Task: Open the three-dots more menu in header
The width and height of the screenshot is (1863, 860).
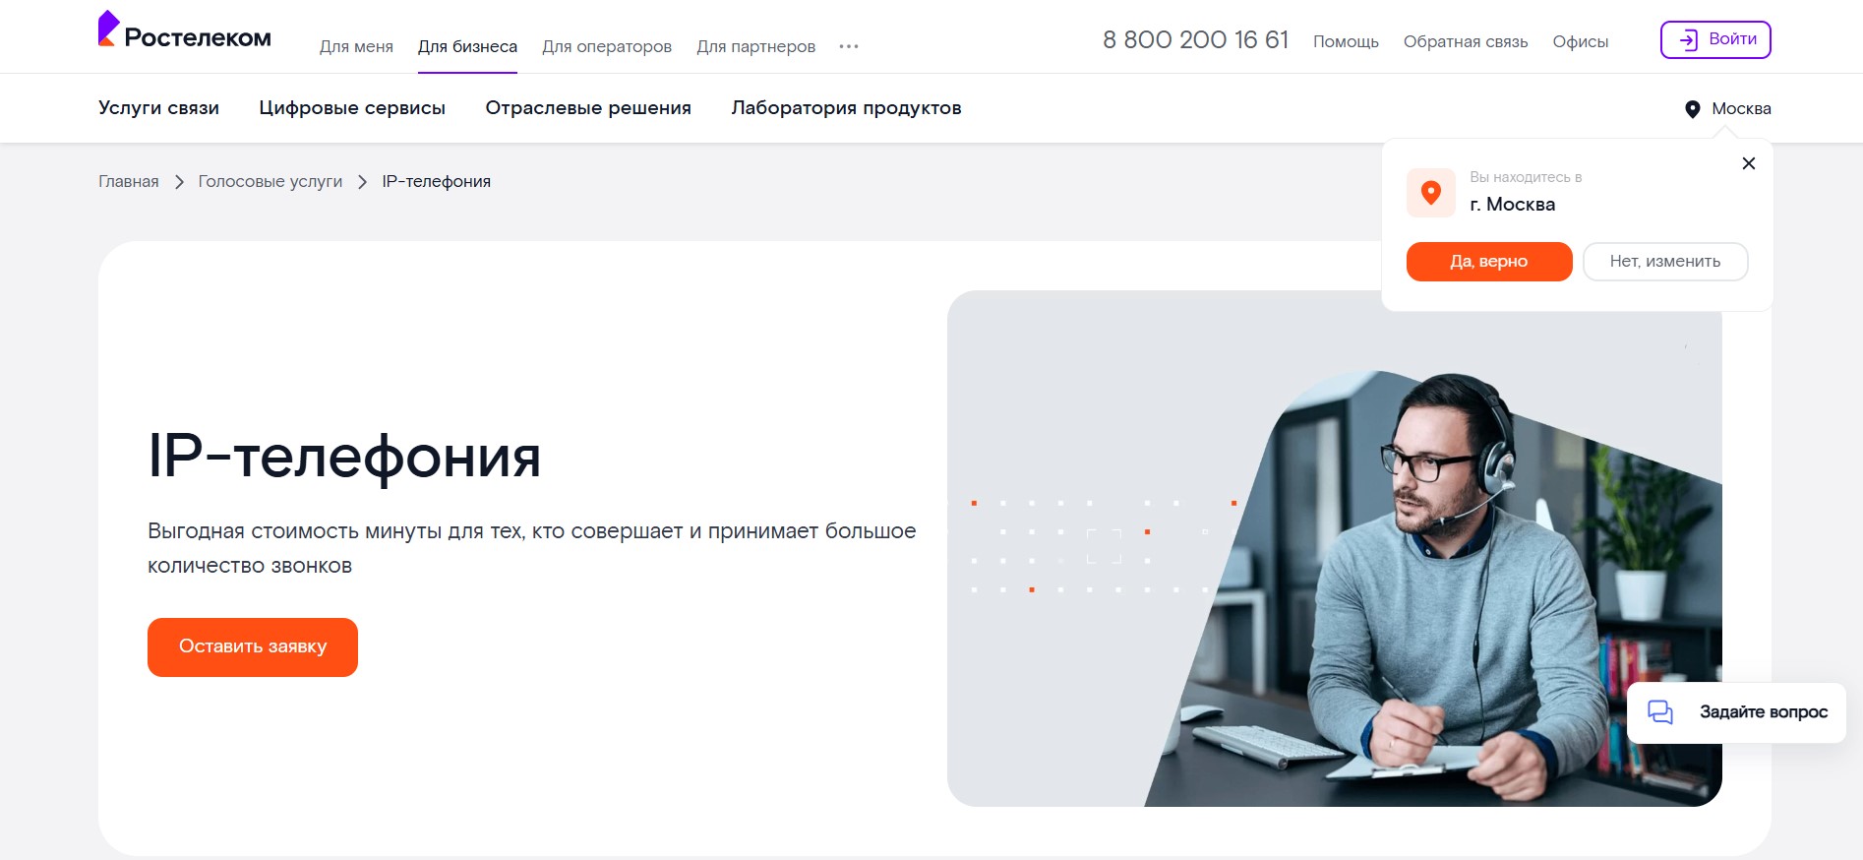Action: click(x=849, y=46)
